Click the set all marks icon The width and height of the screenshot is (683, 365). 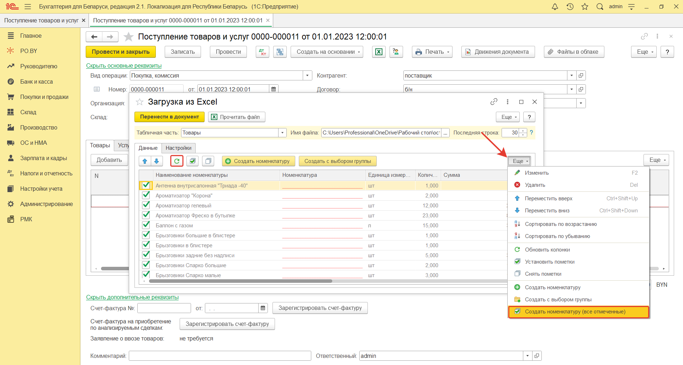tap(192, 161)
